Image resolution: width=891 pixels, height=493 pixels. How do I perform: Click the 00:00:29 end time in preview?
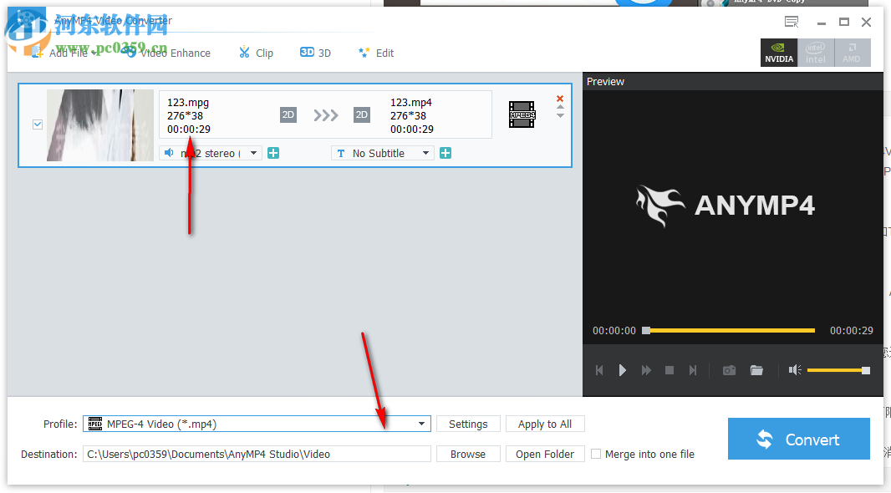click(851, 331)
